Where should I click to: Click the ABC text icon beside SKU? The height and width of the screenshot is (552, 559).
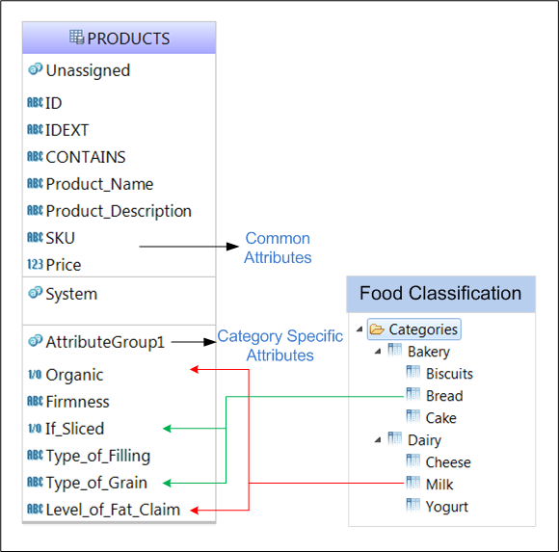(x=35, y=237)
